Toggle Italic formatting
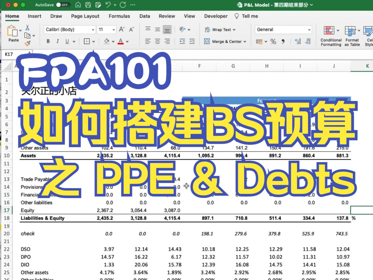This screenshot has height=280, width=373. [x=58, y=41]
